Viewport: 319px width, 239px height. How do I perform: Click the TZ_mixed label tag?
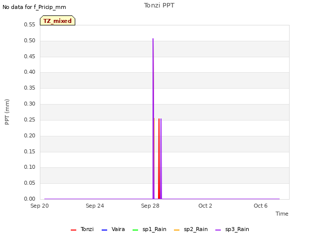58,20
